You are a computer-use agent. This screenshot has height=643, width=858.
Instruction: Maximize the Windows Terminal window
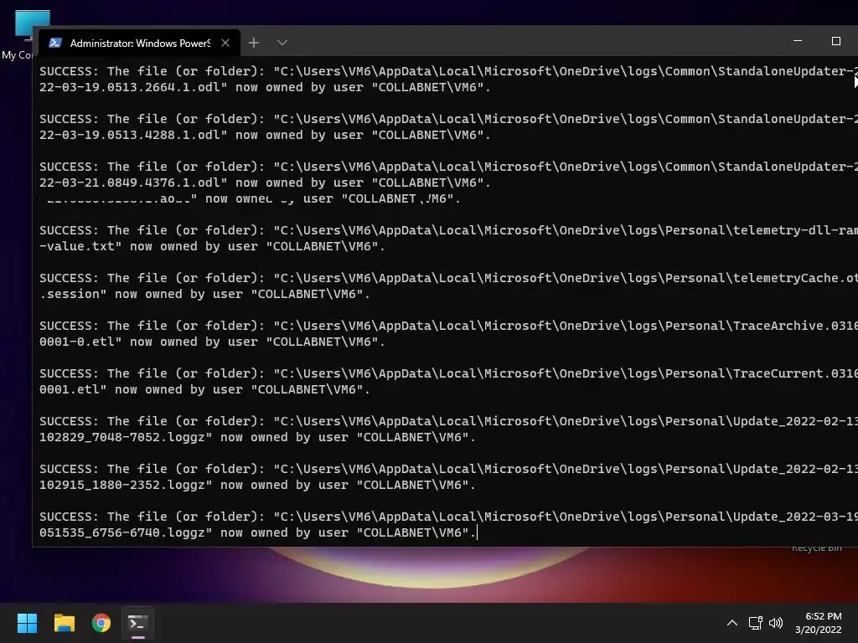coord(835,41)
